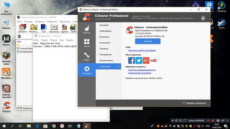230x129 pixels.
Task: Open the piriform.com/ccleaner website link
Action: [x=142, y=50]
